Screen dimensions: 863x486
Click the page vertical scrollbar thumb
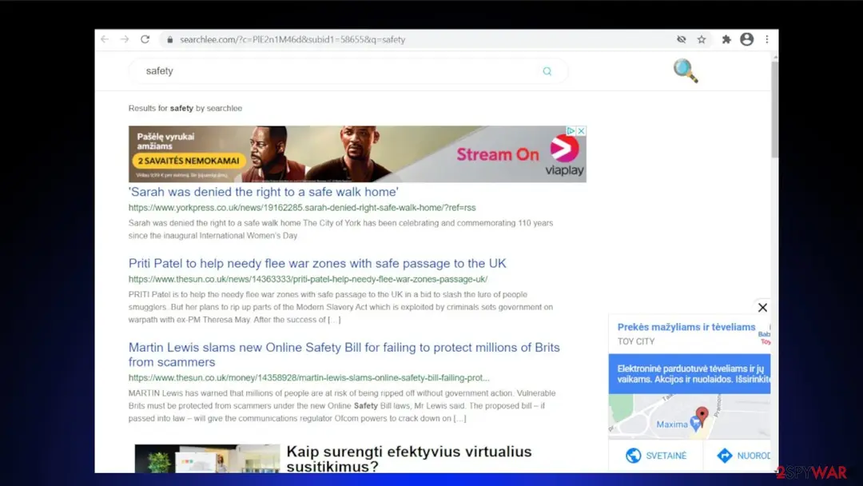tap(774, 109)
